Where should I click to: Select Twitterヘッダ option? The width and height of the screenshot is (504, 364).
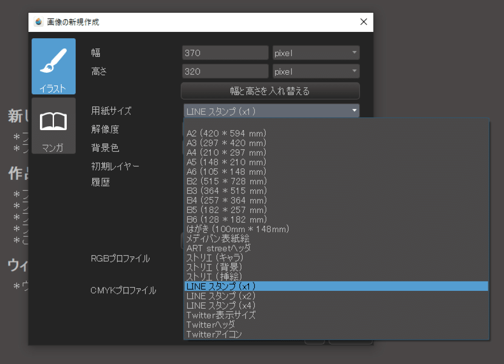[336, 325]
